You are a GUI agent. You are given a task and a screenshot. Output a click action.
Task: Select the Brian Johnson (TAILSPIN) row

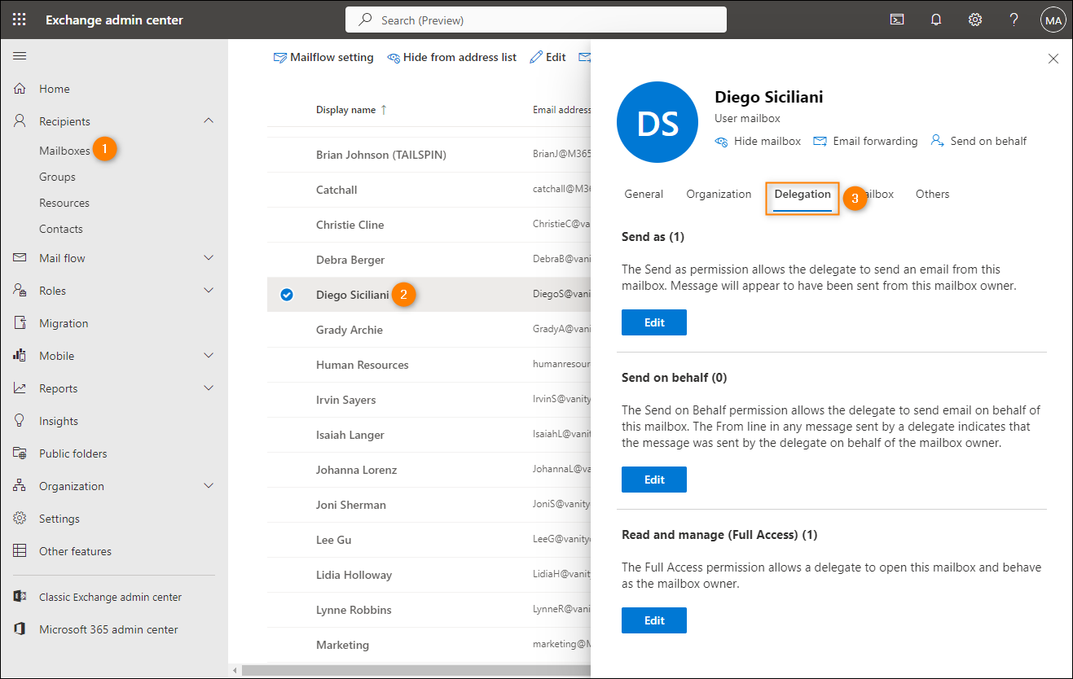(429, 155)
